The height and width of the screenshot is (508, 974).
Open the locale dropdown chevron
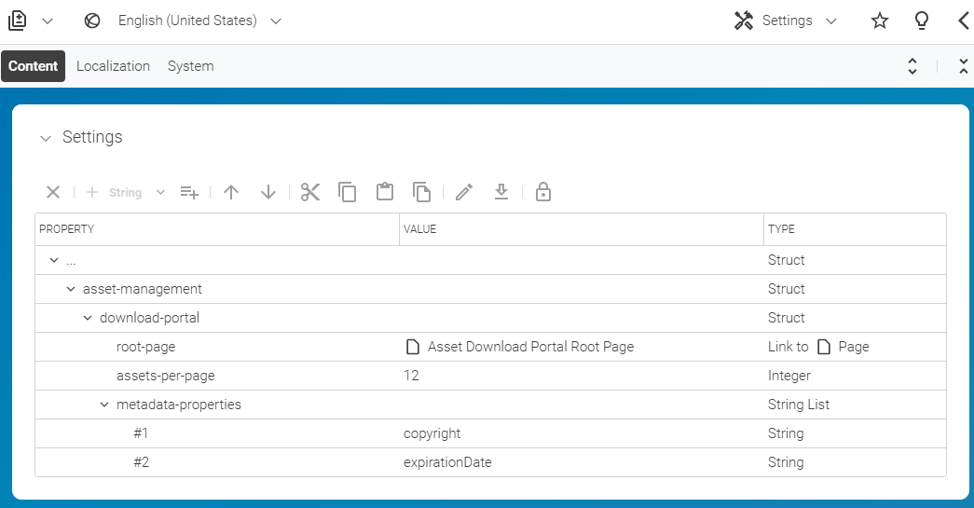[x=276, y=21]
